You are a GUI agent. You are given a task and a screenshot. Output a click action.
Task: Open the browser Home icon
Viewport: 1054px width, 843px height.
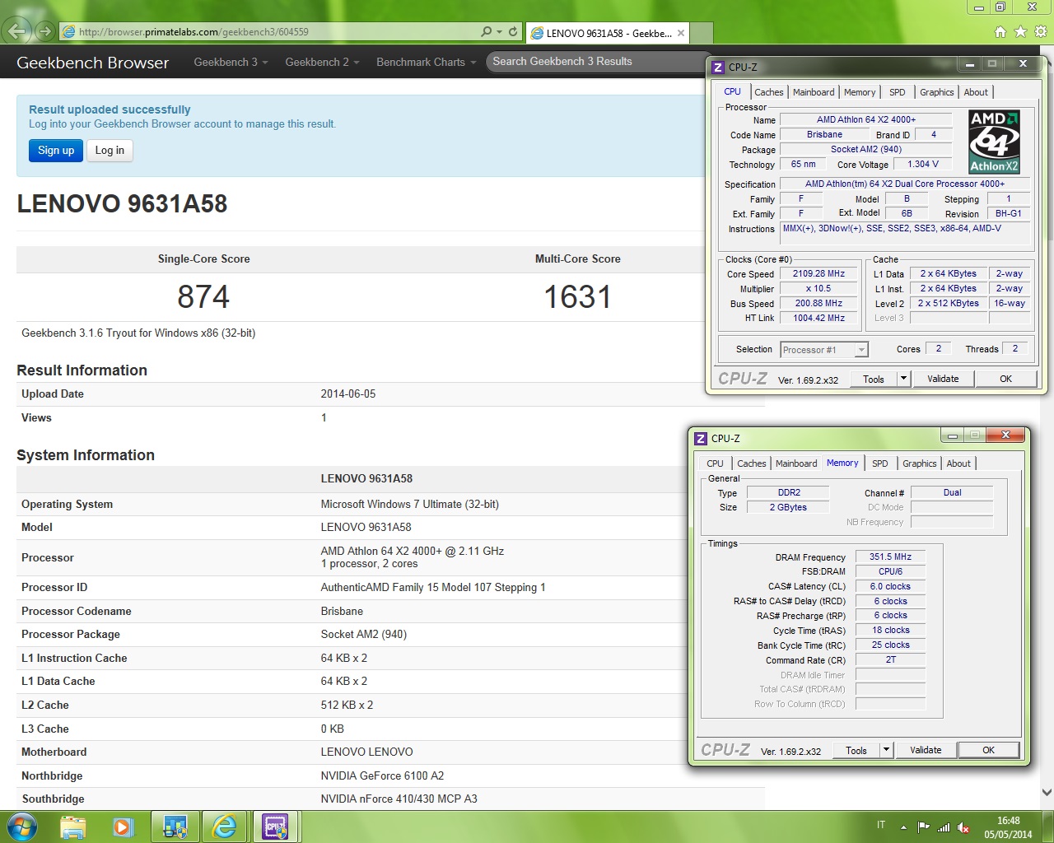tap(1000, 31)
